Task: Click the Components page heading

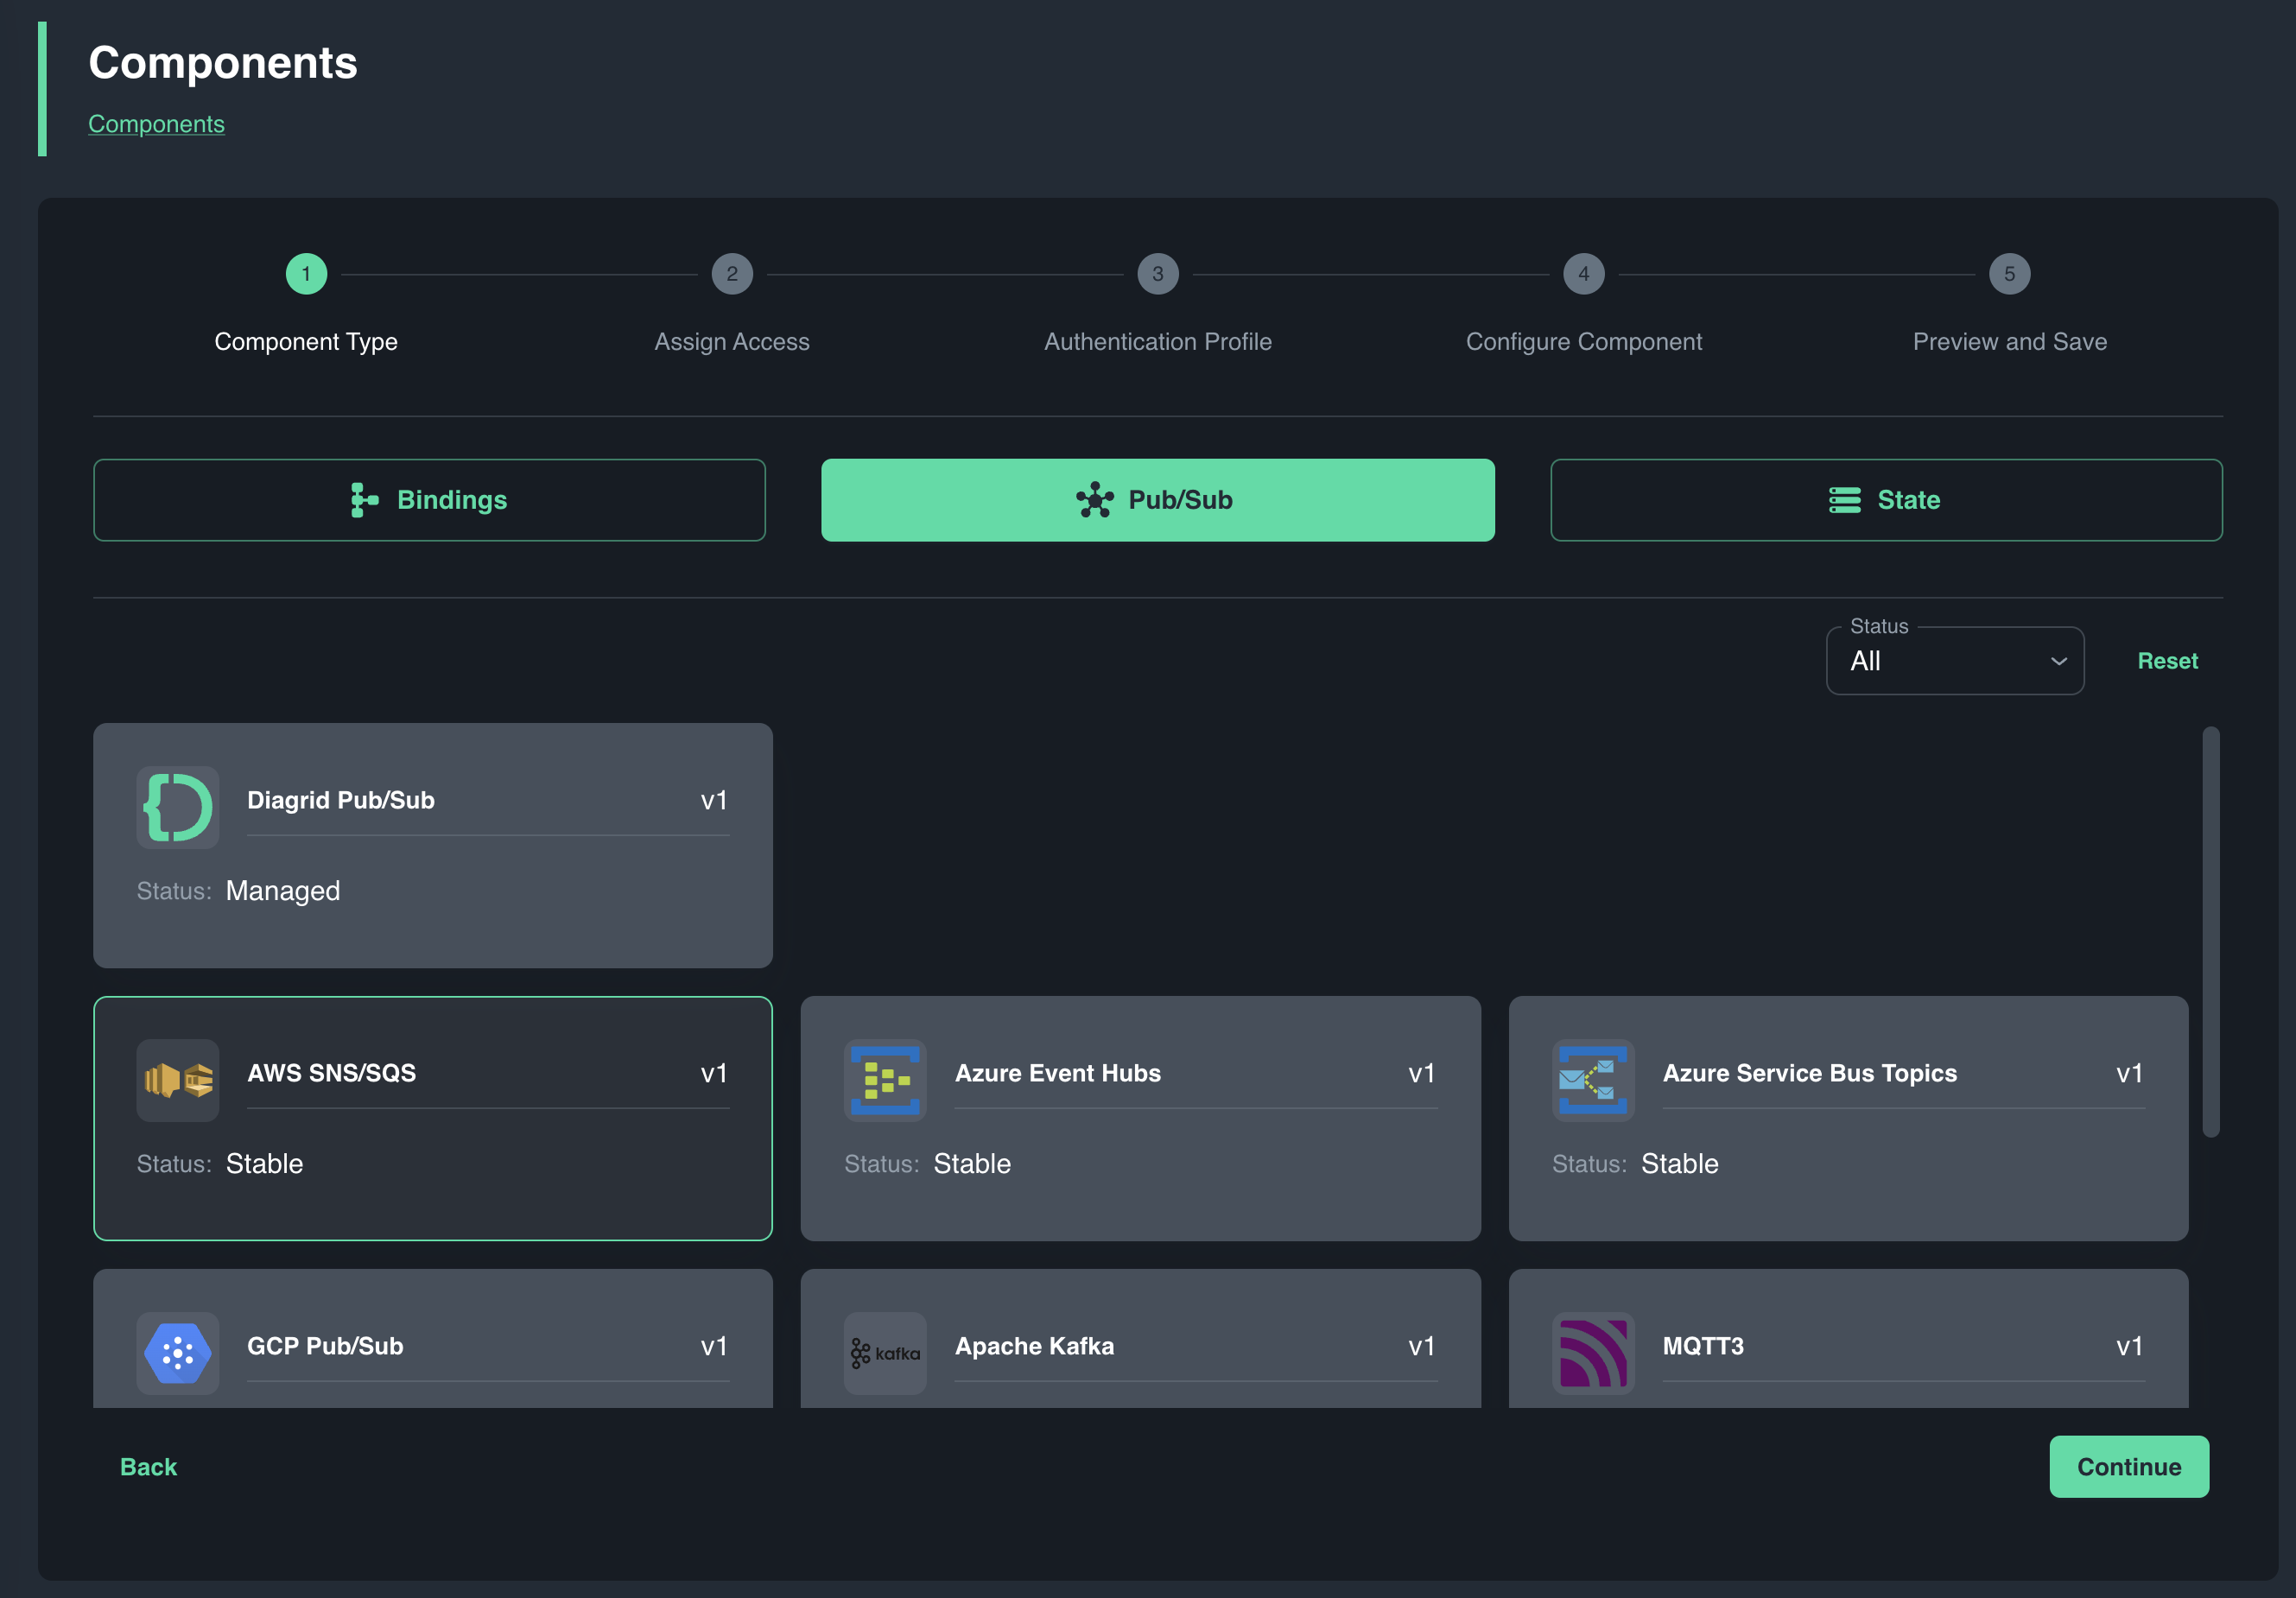Action: click(223, 62)
